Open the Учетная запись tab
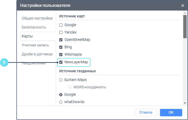Image resolution: width=188 pixels, height=120 pixels. point(35,45)
